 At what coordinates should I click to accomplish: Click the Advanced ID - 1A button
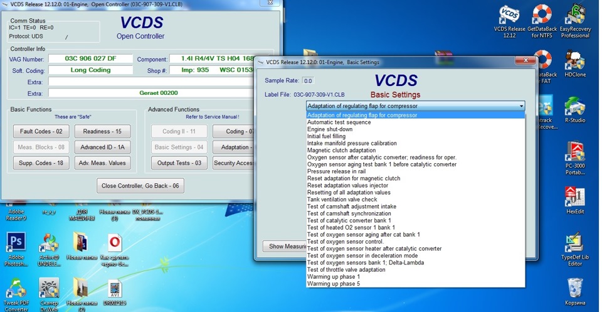coord(102,147)
